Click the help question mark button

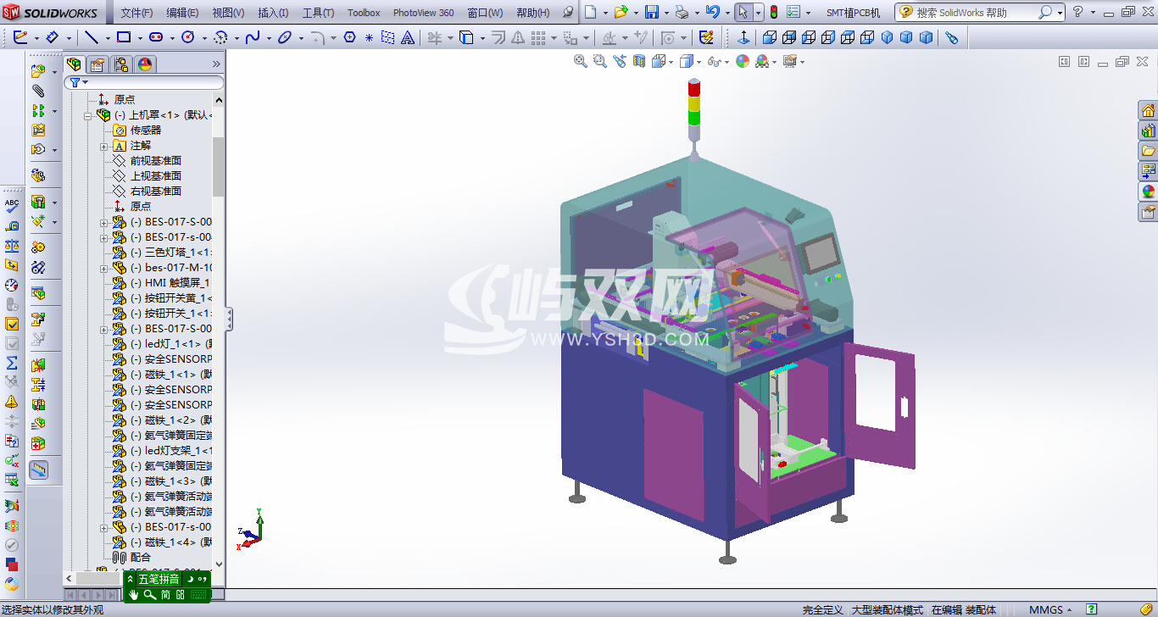pyautogui.click(x=1077, y=12)
